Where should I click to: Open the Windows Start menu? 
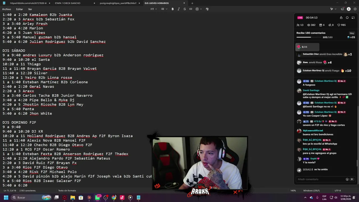click(6, 198)
